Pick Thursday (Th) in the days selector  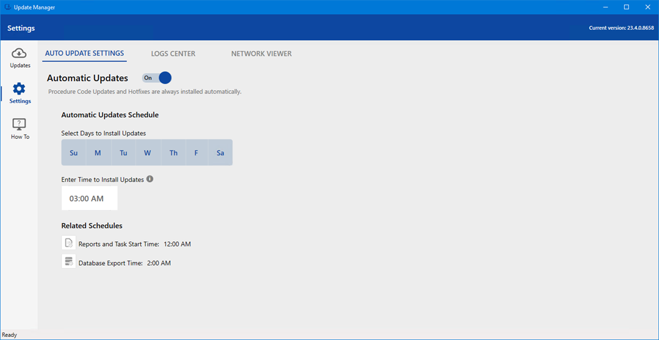[x=173, y=153]
